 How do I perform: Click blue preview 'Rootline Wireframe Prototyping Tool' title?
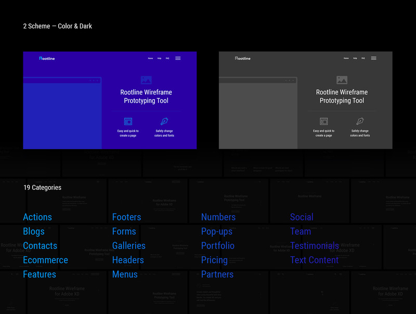(146, 97)
